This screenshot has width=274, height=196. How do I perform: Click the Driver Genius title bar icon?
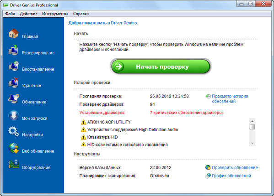[5, 5]
